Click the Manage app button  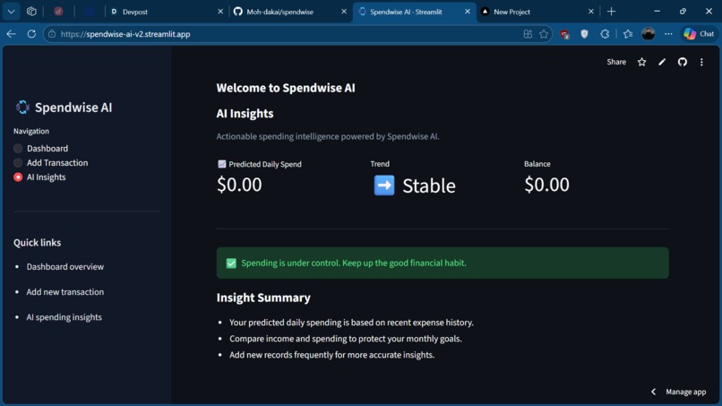click(685, 392)
